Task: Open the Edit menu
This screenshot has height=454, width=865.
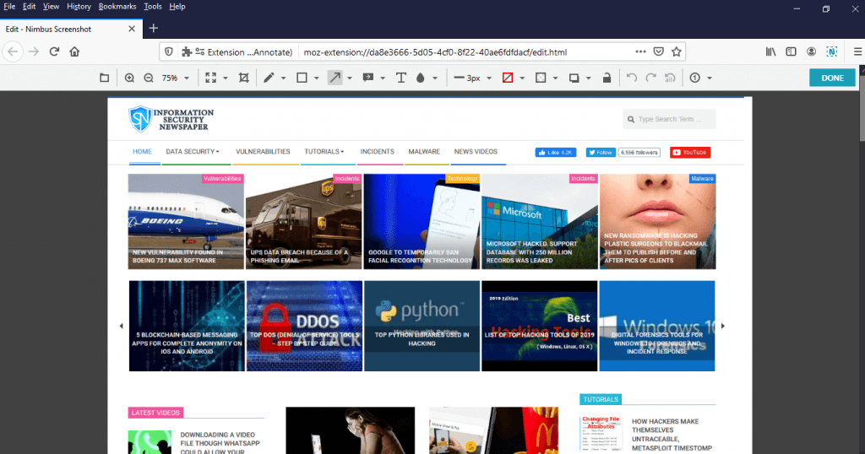Action: click(x=29, y=7)
